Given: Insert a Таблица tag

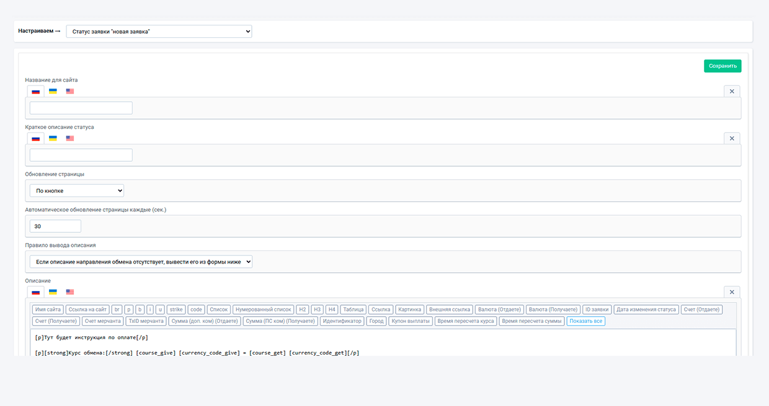Looking at the screenshot, I should [353, 309].
